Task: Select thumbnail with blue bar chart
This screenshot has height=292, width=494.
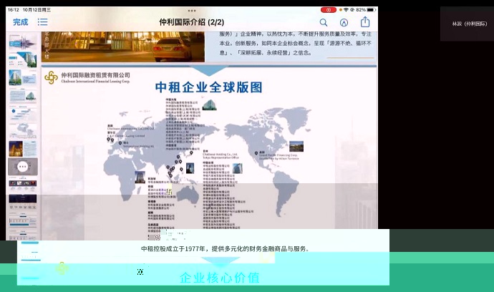Action: (x=23, y=219)
